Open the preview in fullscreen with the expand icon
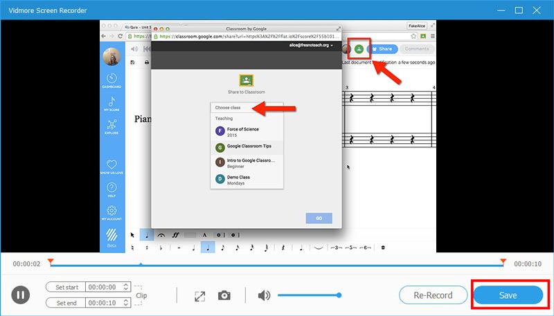This screenshot has width=554, height=316. [199, 295]
